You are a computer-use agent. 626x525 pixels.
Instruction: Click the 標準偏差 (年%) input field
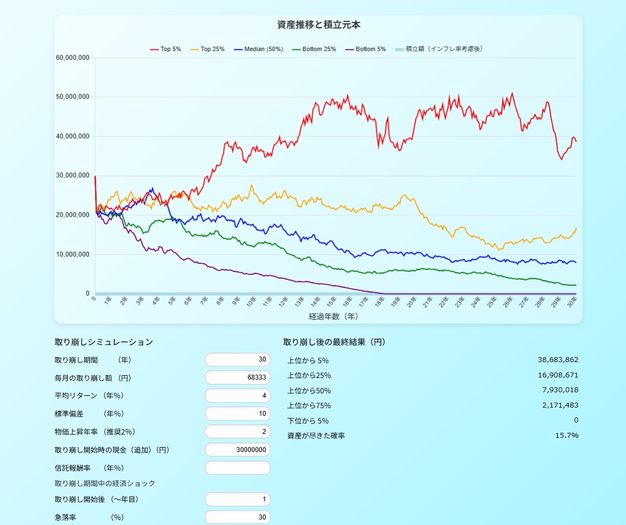237,414
